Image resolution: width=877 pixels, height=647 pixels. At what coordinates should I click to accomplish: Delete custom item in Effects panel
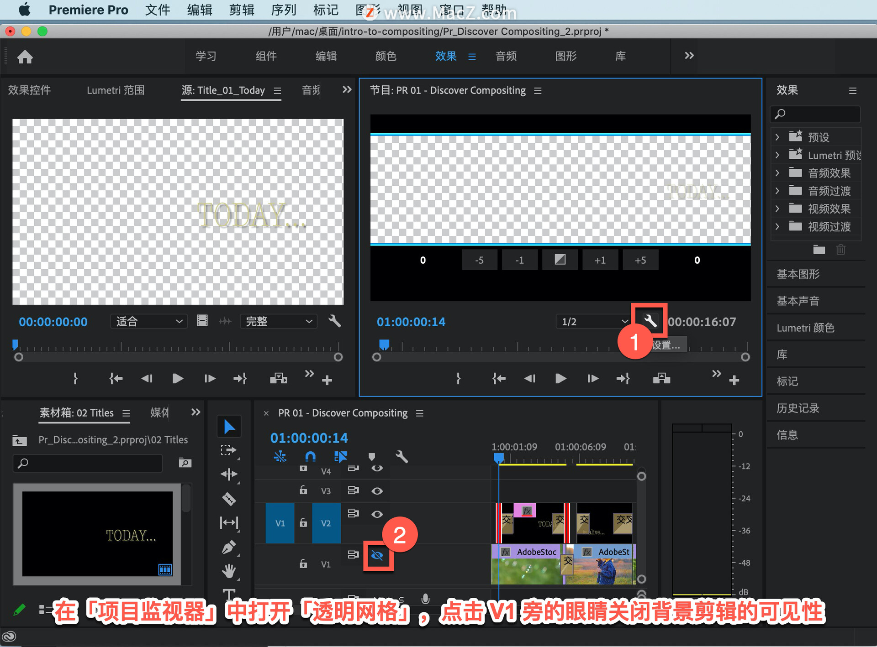[x=840, y=249]
